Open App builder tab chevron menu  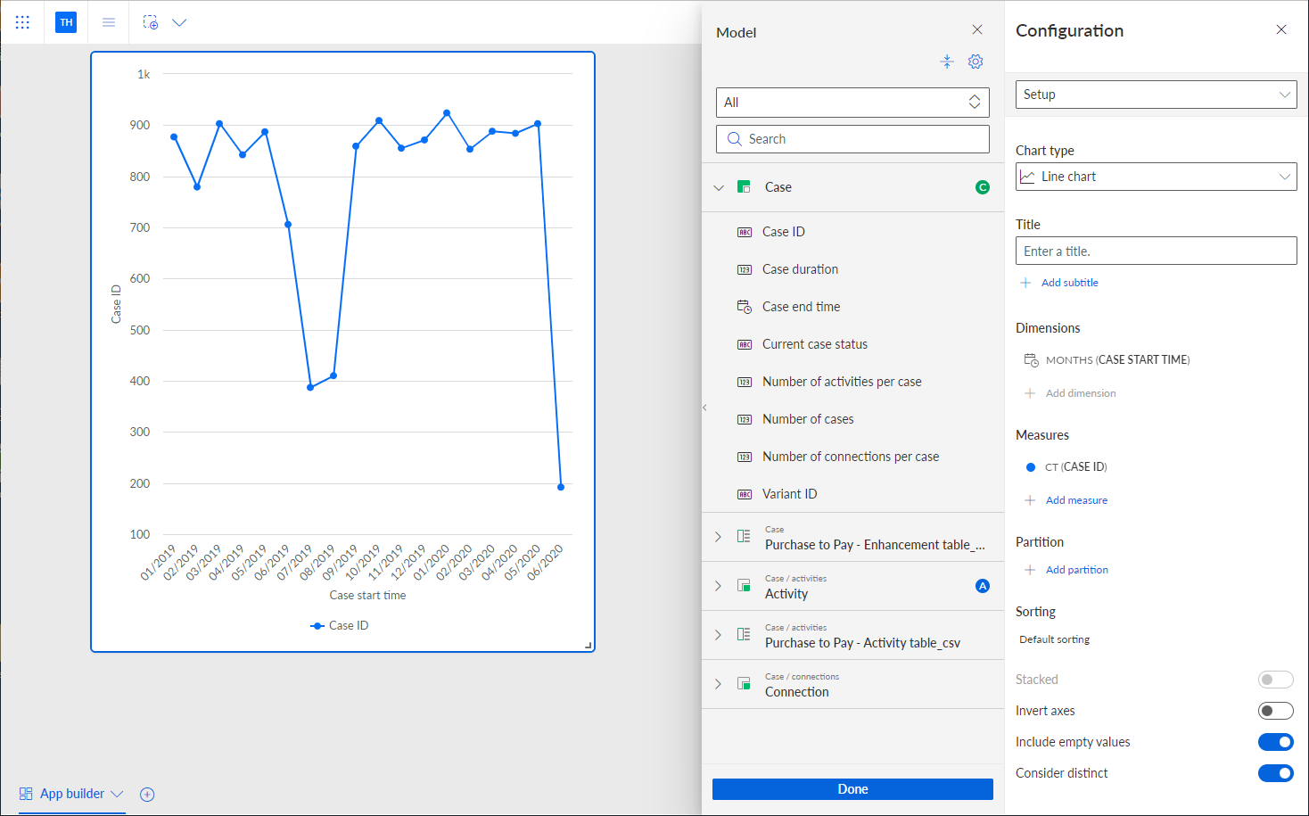(x=117, y=794)
